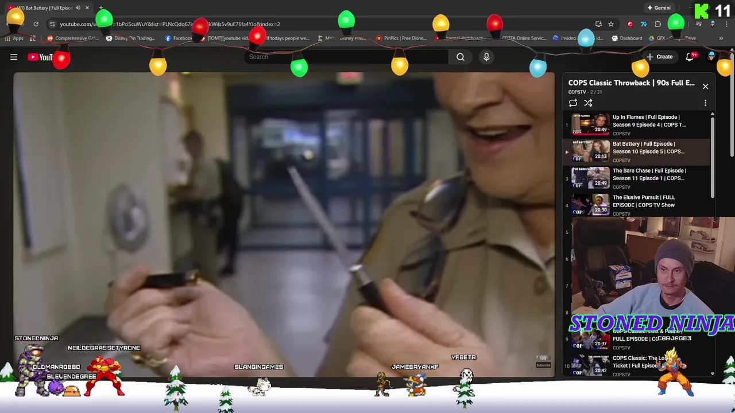The height and width of the screenshot is (413, 735).
Task: Click the install app icon in address bar
Action: (598, 24)
